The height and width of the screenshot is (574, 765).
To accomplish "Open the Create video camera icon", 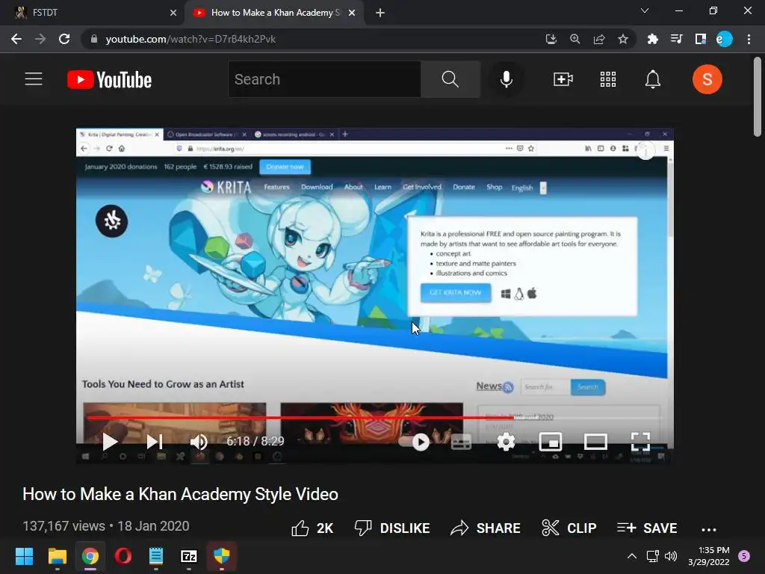I will (x=563, y=79).
